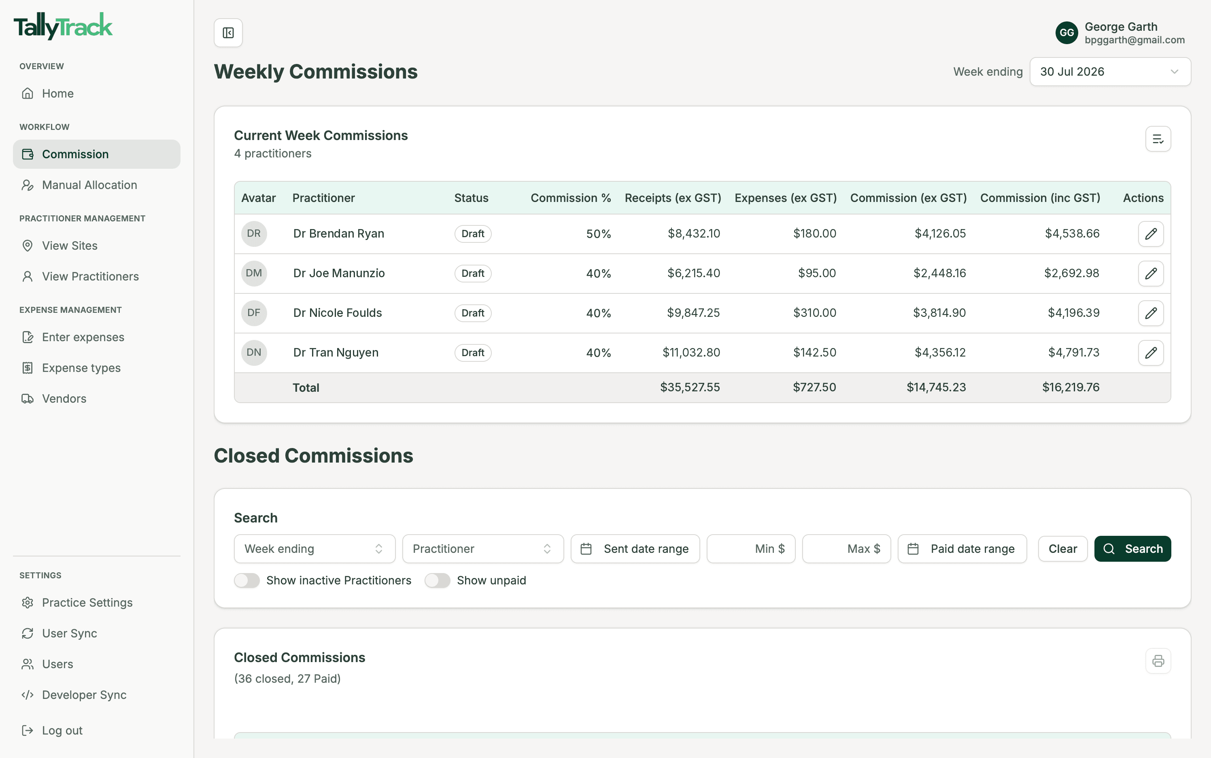
Task: Click the Enter expenses document icon
Action: 28,337
